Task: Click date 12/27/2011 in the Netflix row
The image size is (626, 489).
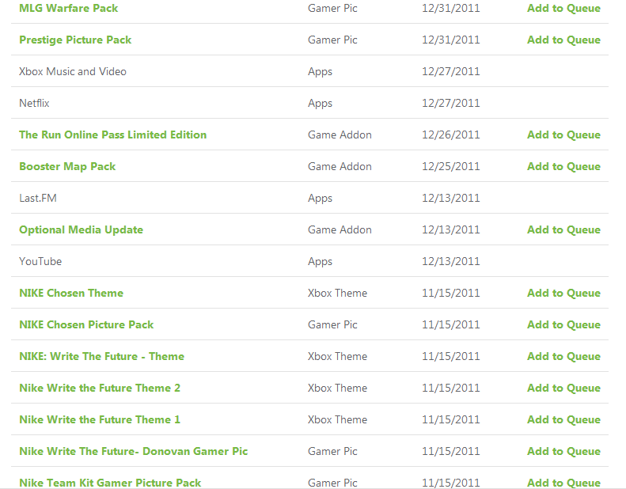Action: pyautogui.click(x=451, y=103)
